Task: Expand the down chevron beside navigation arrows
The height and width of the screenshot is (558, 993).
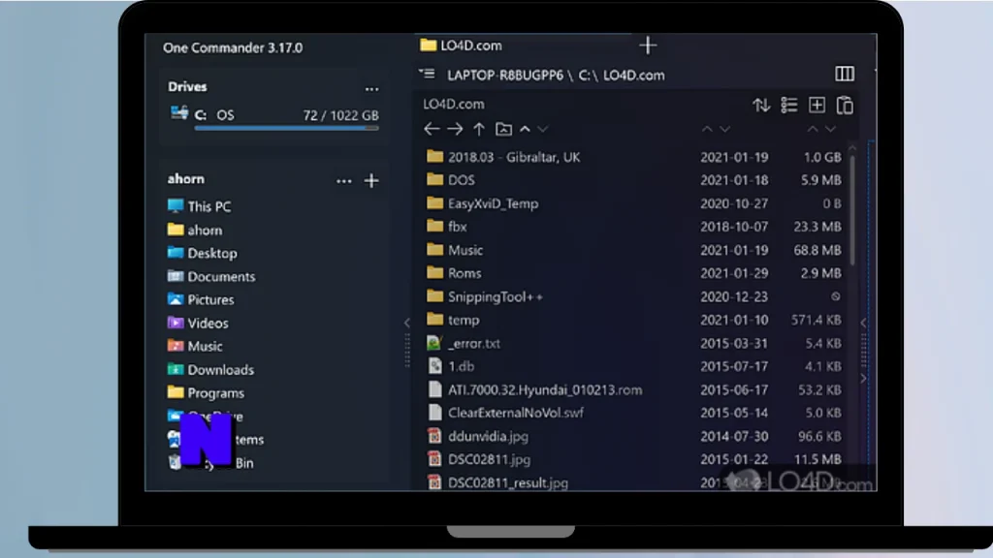Action: tap(543, 129)
